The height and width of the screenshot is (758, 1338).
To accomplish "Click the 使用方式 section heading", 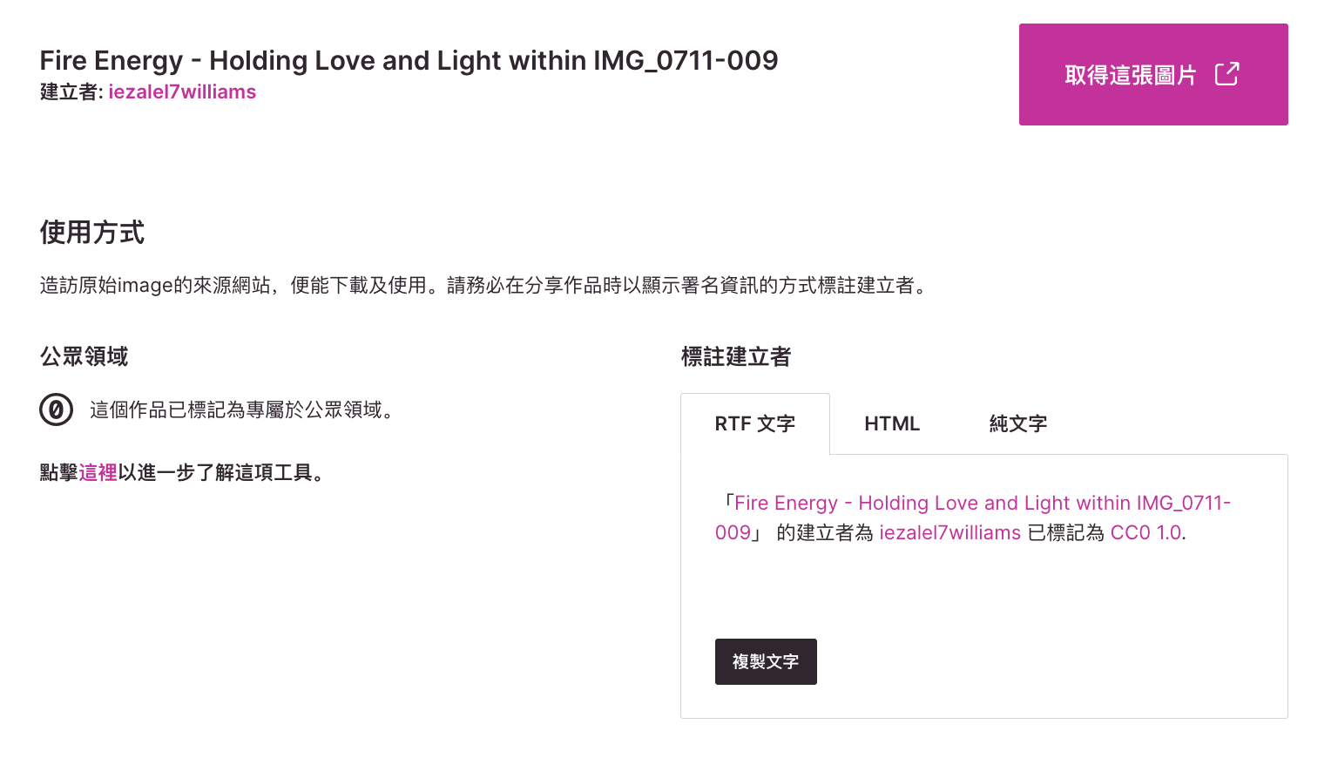I will (x=92, y=233).
